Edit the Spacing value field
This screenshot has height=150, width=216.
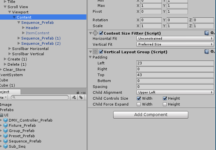point(175,87)
